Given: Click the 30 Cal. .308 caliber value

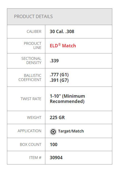Looking at the screenshot, I should [x=62, y=31].
